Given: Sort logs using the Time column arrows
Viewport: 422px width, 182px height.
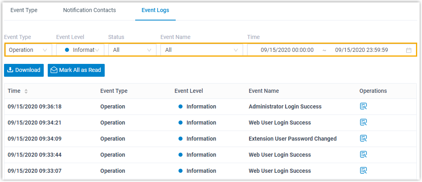Looking at the screenshot, I should coord(26,91).
